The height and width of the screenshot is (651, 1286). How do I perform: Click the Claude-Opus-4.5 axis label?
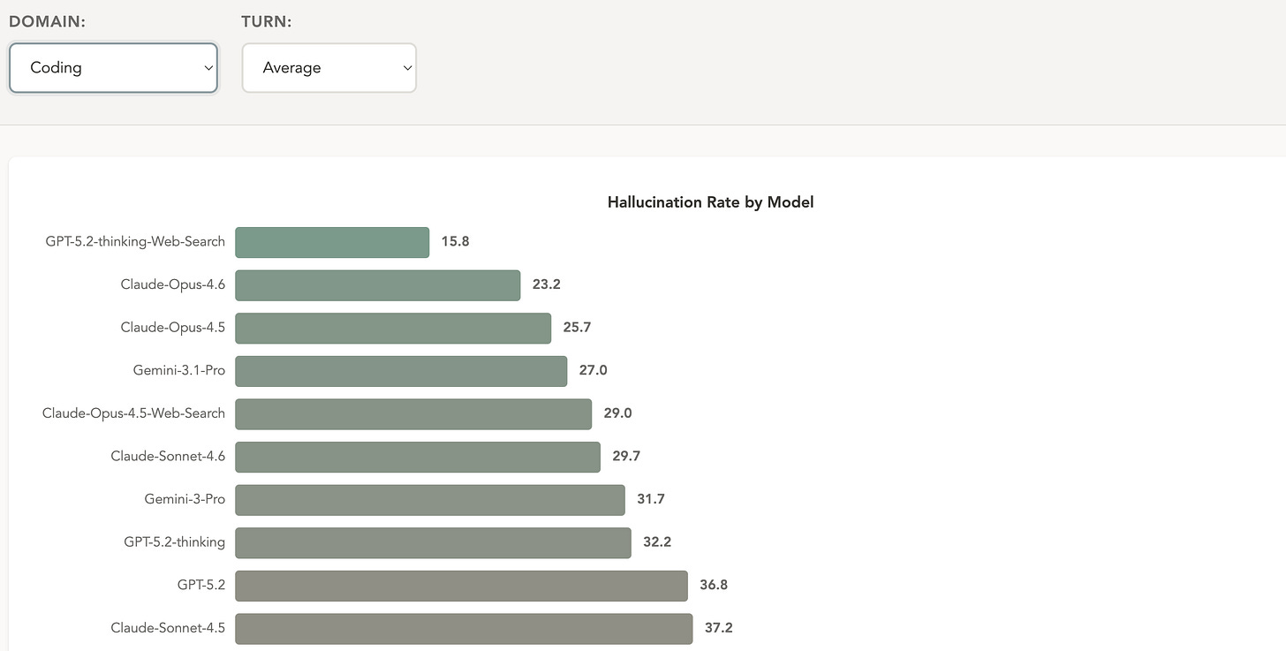tap(173, 328)
